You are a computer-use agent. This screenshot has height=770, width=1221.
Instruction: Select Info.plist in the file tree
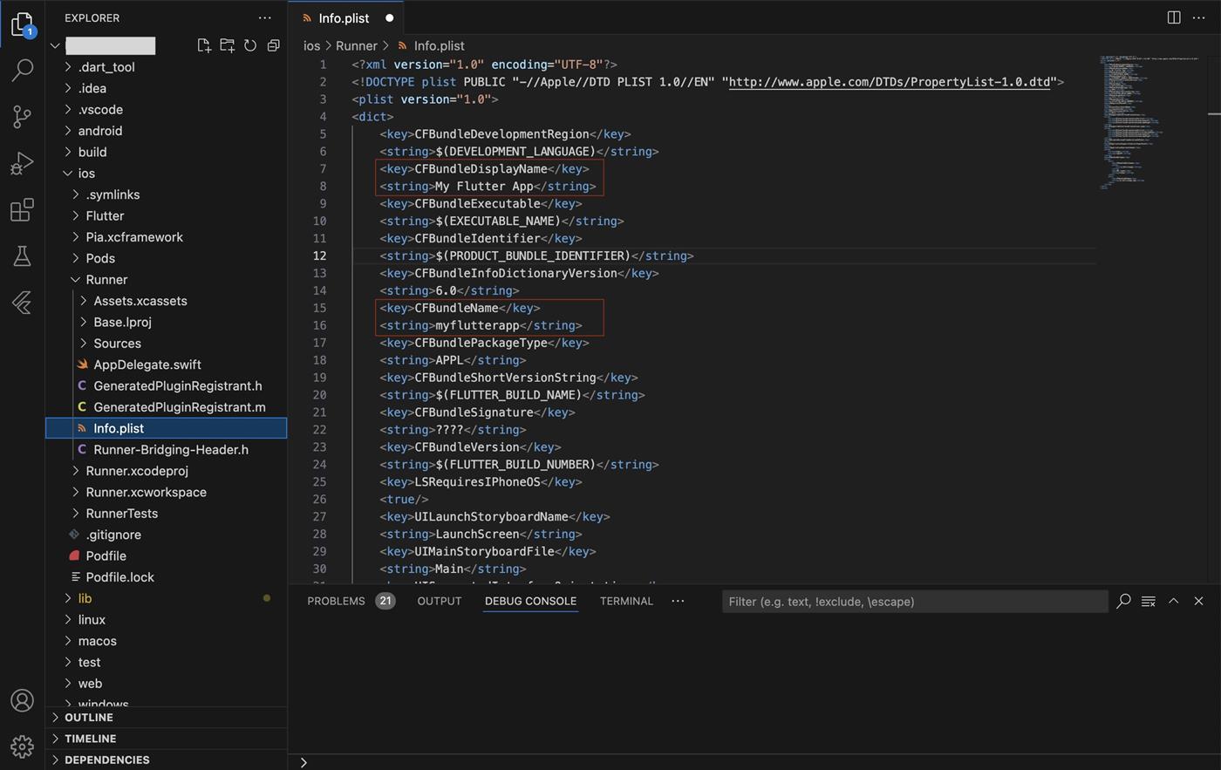coord(166,428)
